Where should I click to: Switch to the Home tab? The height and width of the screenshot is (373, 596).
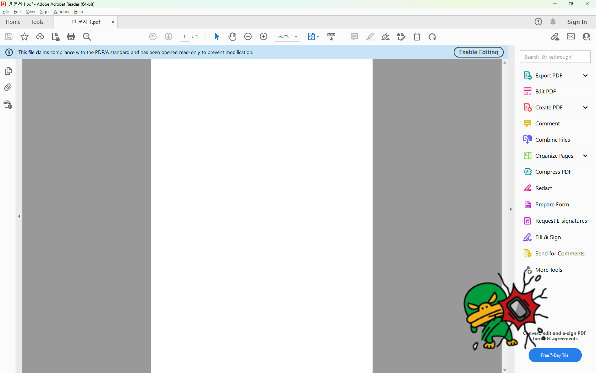[13, 22]
